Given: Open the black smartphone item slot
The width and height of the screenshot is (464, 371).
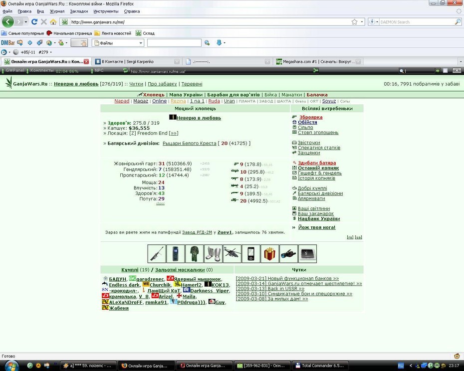Looking at the screenshot, I should (251, 253).
